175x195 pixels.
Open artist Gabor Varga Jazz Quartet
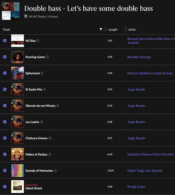[145, 170]
